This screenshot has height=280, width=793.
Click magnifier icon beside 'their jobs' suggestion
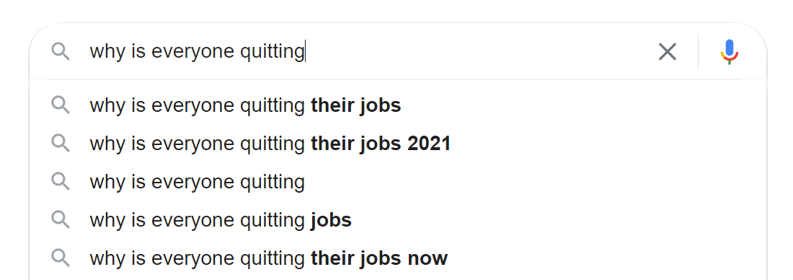coord(60,105)
